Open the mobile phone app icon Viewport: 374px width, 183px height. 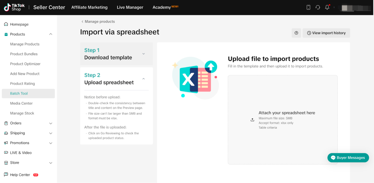(x=308, y=7)
